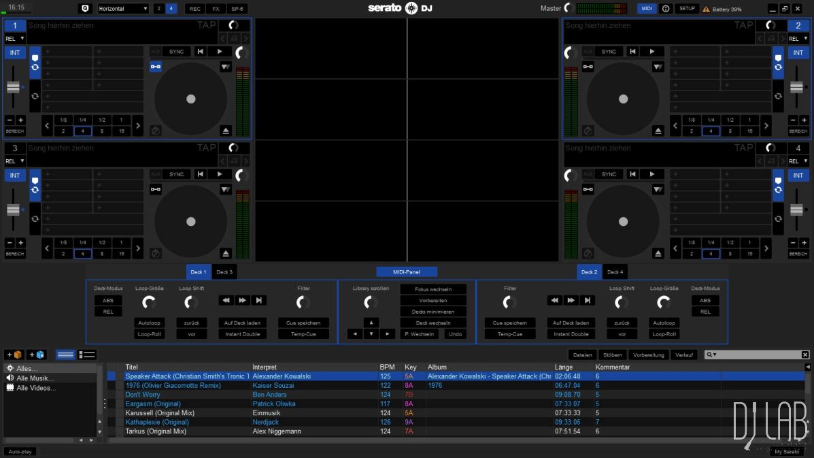The height and width of the screenshot is (458, 814).
Task: Open the Vorbereitung library tab
Action: (x=648, y=355)
